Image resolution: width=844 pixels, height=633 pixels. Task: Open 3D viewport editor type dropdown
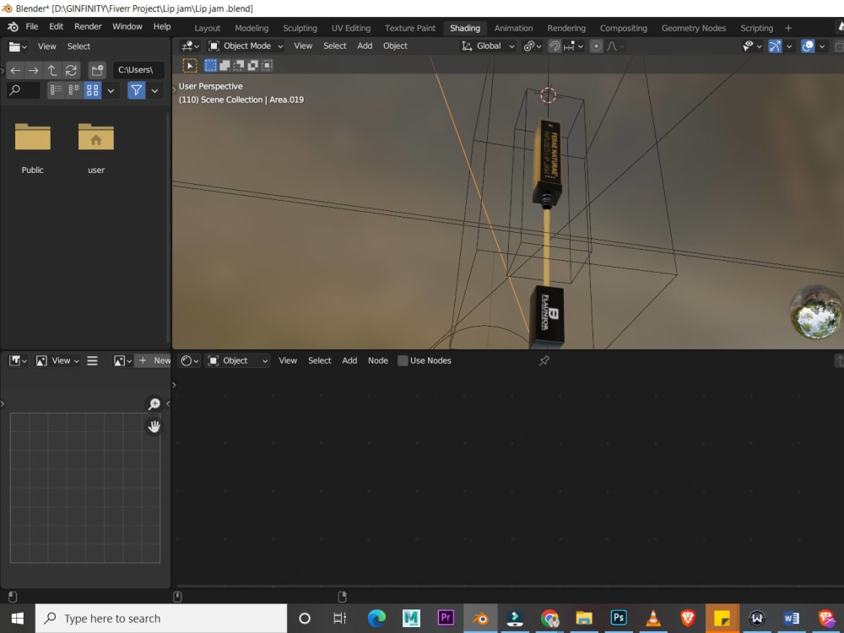[190, 46]
